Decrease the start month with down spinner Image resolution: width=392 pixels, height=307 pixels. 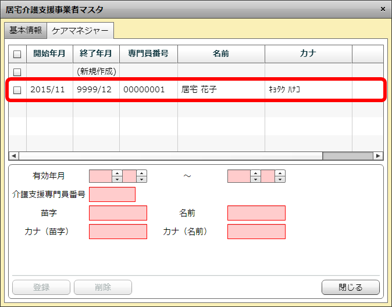pyautogui.click(x=141, y=179)
